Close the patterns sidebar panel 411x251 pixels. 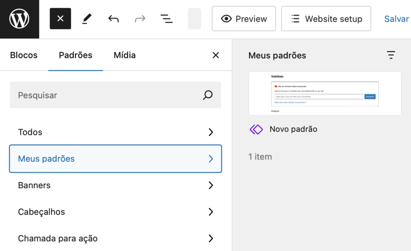(216, 55)
